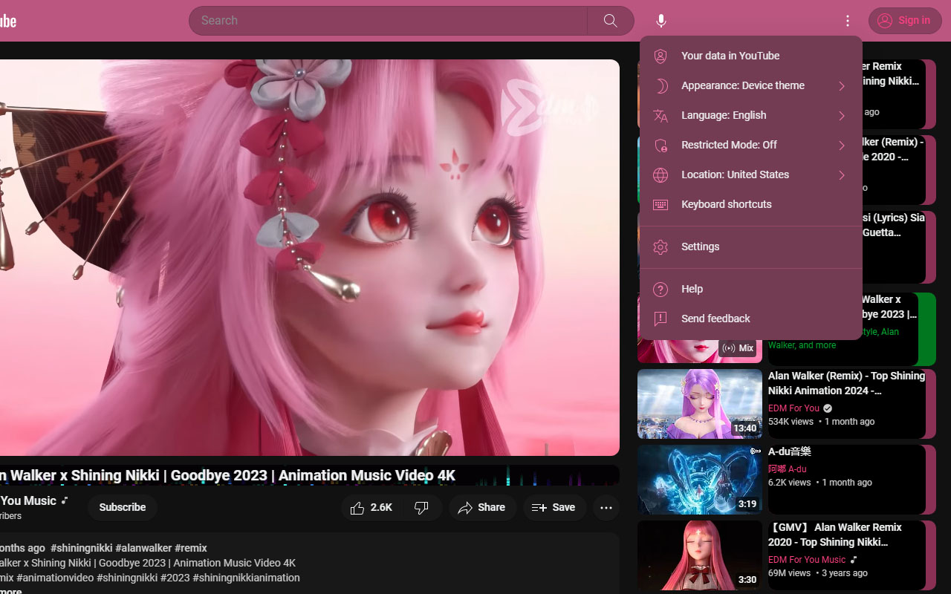
Task: Expand the Restricted Mode chevron arrow
Action: click(x=842, y=146)
